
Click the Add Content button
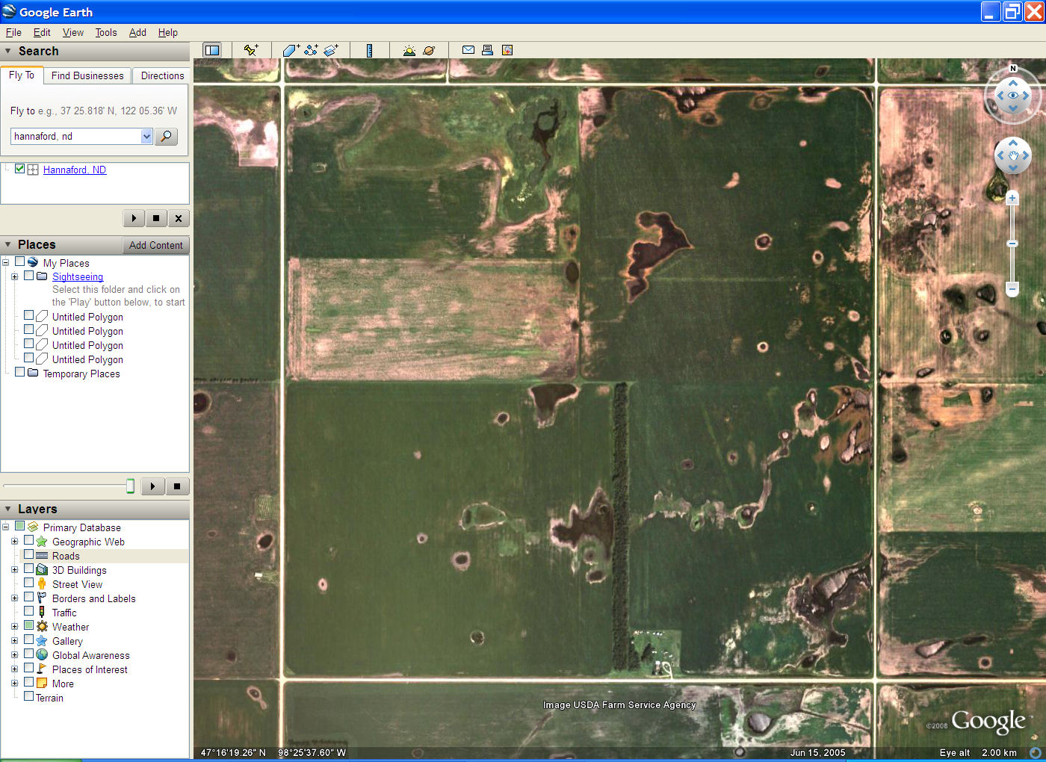click(155, 245)
